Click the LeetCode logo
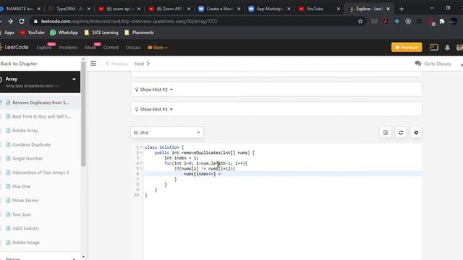The image size is (463, 260). coord(14,47)
